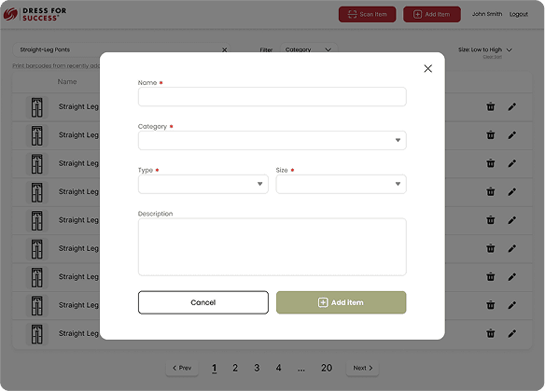Delete the last Straight Leg item row

coord(491,333)
